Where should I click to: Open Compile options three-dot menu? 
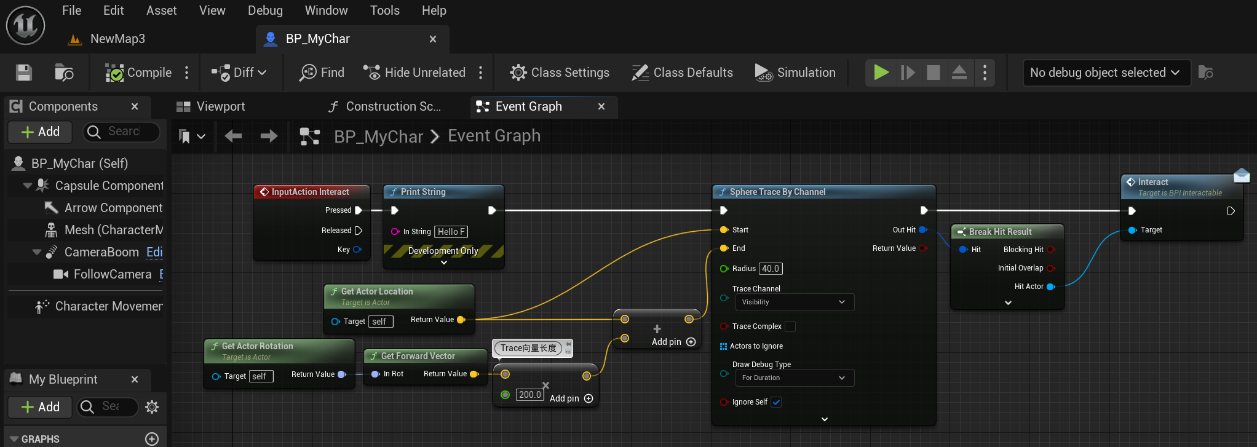pyautogui.click(x=187, y=73)
